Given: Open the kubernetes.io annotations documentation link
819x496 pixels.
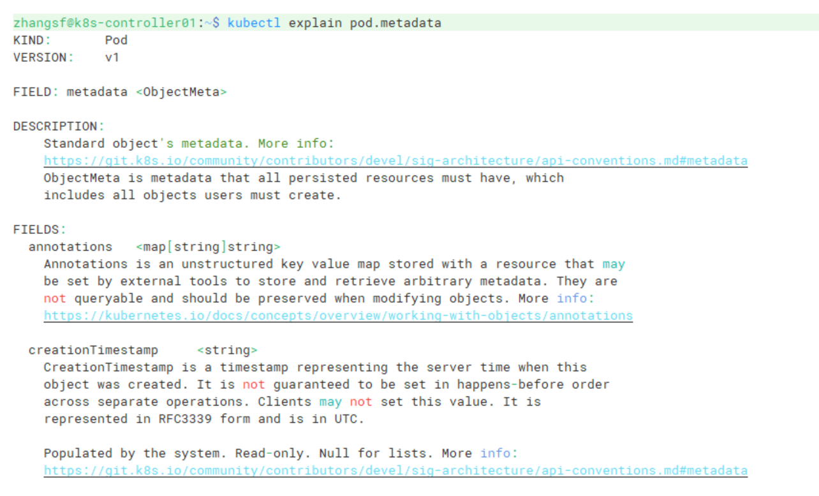Looking at the screenshot, I should (338, 316).
